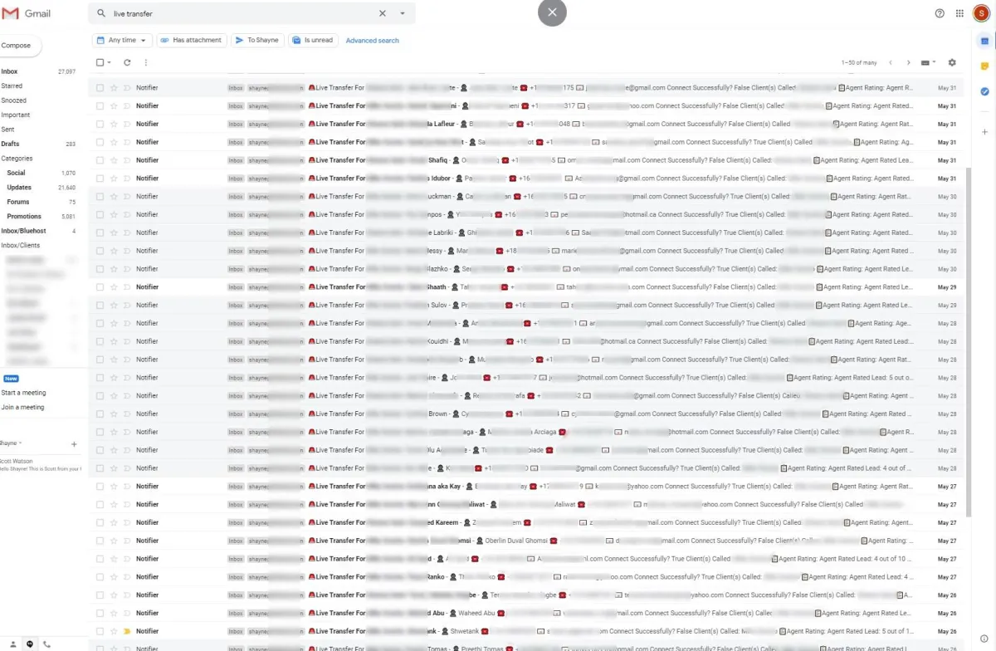Click the Compose button
This screenshot has width=996, height=651.
coord(17,46)
